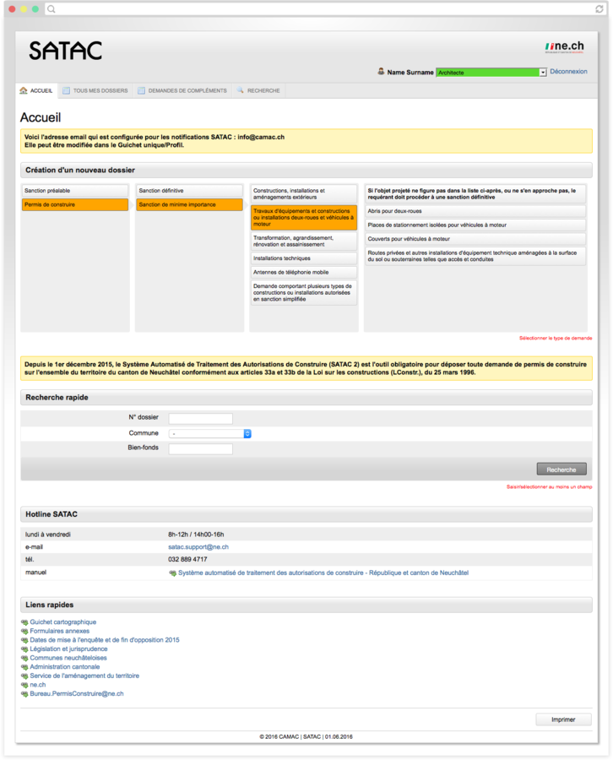Expand the Commune dropdown
Viewport: 613px width, 760px height.
coord(210,434)
